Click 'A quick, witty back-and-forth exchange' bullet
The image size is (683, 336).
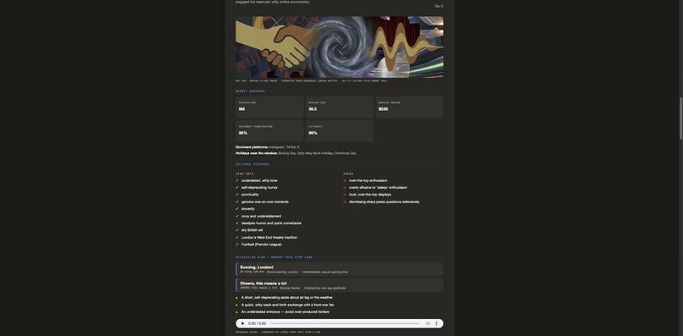[x=287, y=305]
